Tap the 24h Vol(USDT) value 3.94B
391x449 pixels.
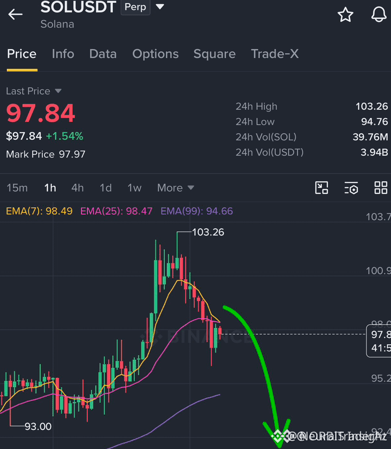(374, 152)
